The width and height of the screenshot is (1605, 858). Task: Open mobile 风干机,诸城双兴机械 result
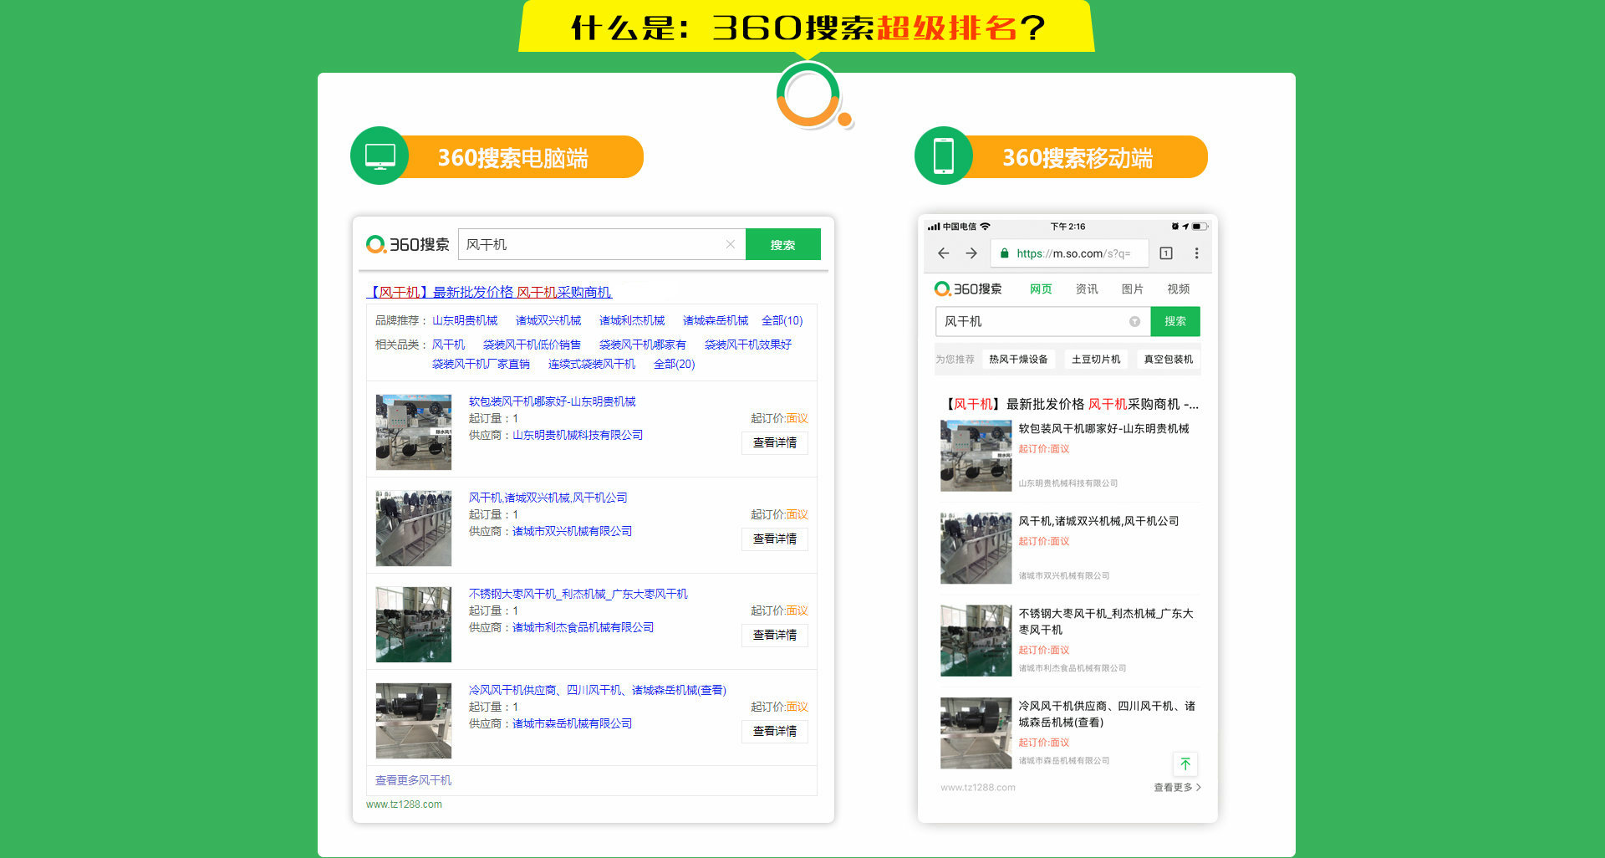coord(1098,521)
